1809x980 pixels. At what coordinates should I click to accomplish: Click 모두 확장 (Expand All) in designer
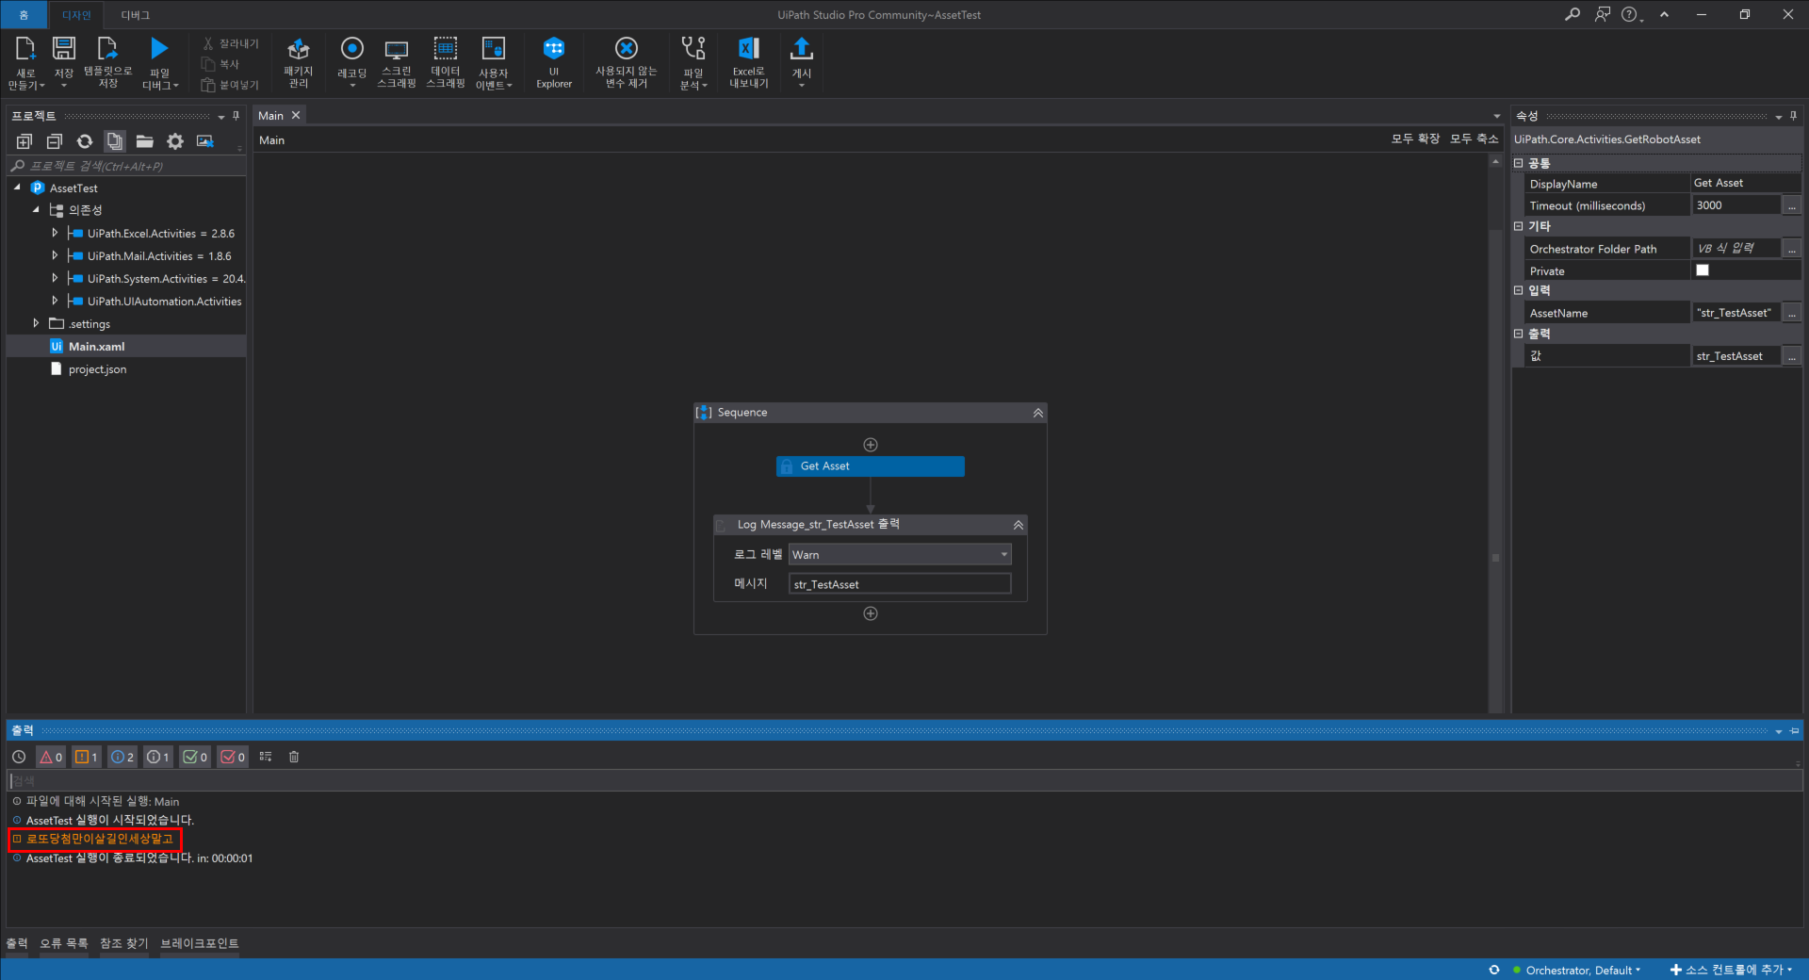(1415, 139)
